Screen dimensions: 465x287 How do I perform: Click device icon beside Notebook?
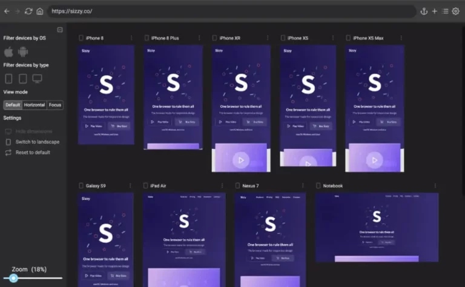pos(318,186)
